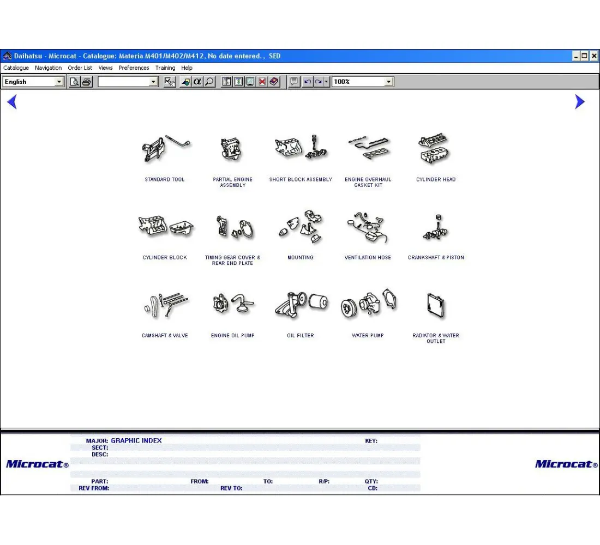Click the VENTILATION HOSE caption text
The width and height of the screenshot is (600, 545).
[368, 257]
